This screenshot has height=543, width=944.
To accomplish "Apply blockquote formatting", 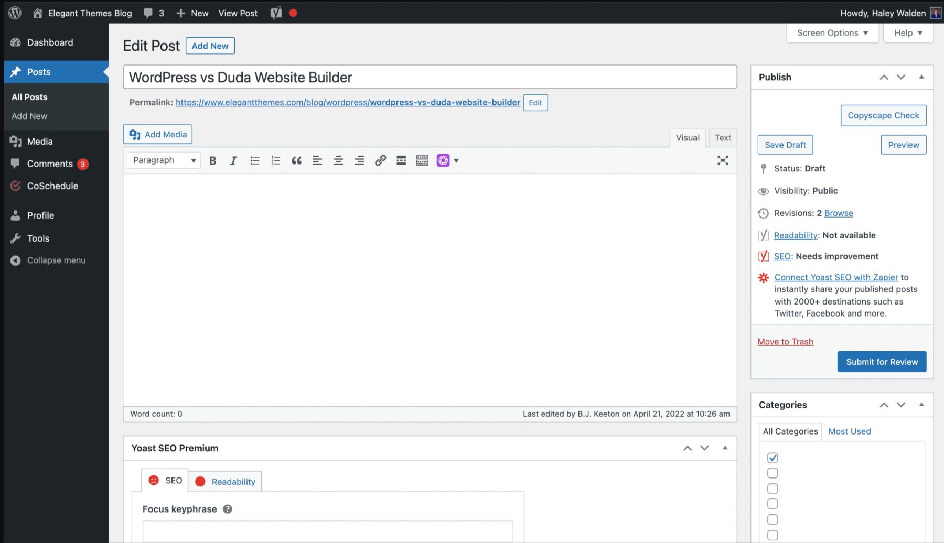I will pos(297,160).
